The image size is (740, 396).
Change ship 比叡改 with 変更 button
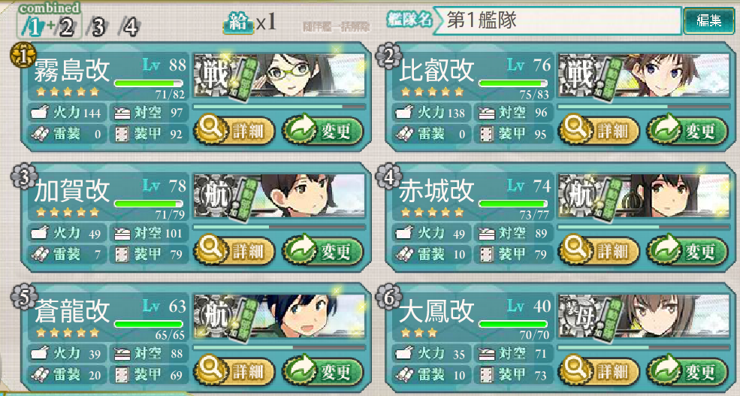point(687,131)
